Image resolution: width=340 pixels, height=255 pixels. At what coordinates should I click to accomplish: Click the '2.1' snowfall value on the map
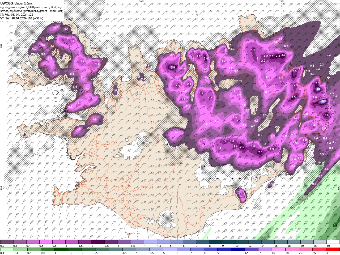(189, 84)
